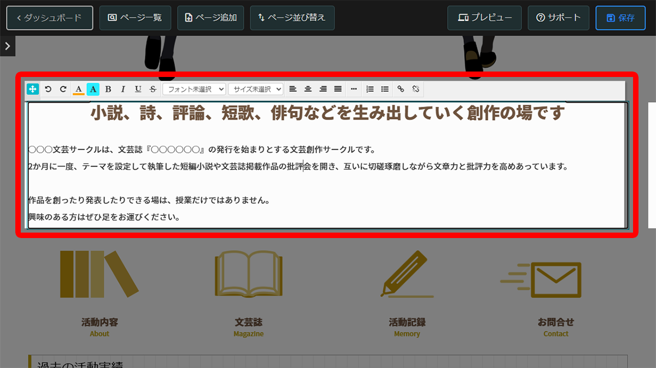This screenshot has height=368, width=656.
Task: Insert a hyperlink with the link icon
Action: click(x=401, y=89)
